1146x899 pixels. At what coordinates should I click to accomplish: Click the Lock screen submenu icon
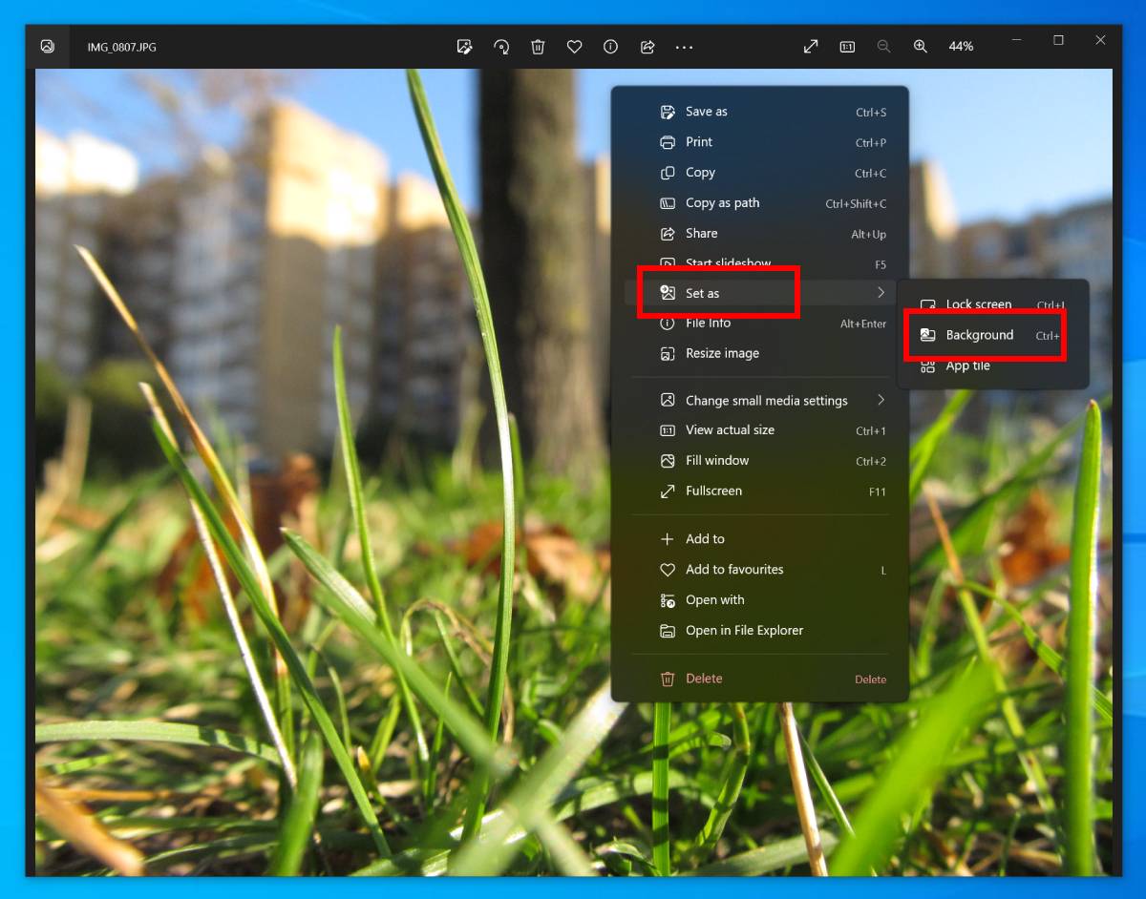927,305
